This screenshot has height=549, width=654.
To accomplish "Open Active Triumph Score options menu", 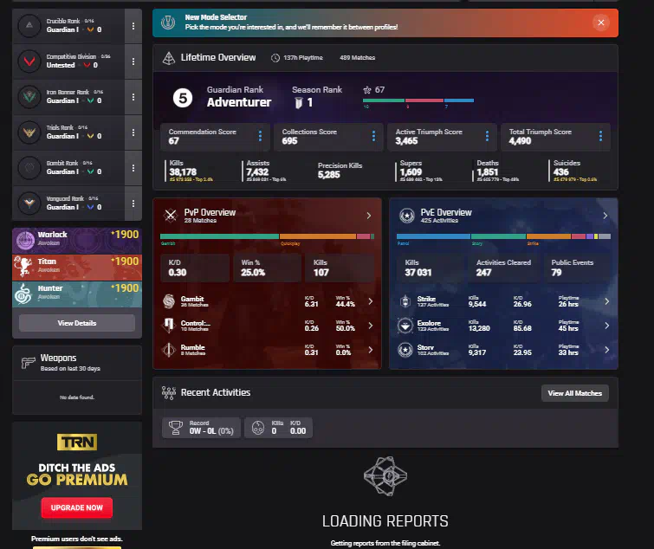I will point(487,136).
